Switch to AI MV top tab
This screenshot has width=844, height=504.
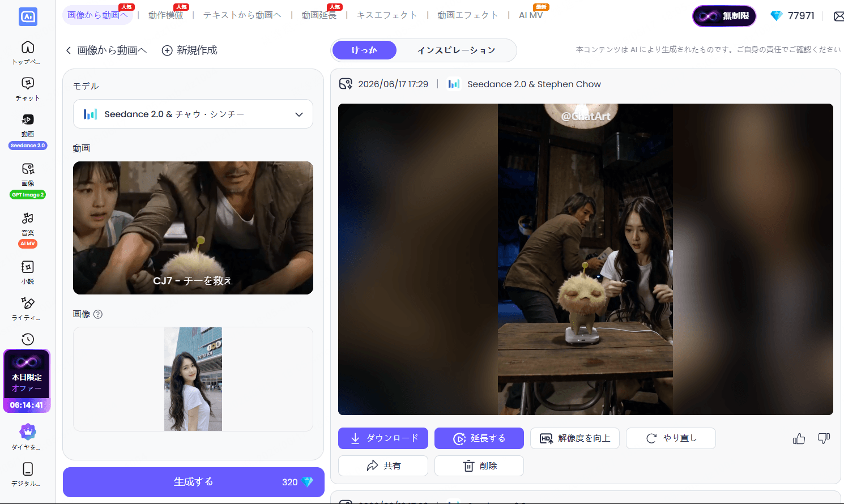click(531, 15)
